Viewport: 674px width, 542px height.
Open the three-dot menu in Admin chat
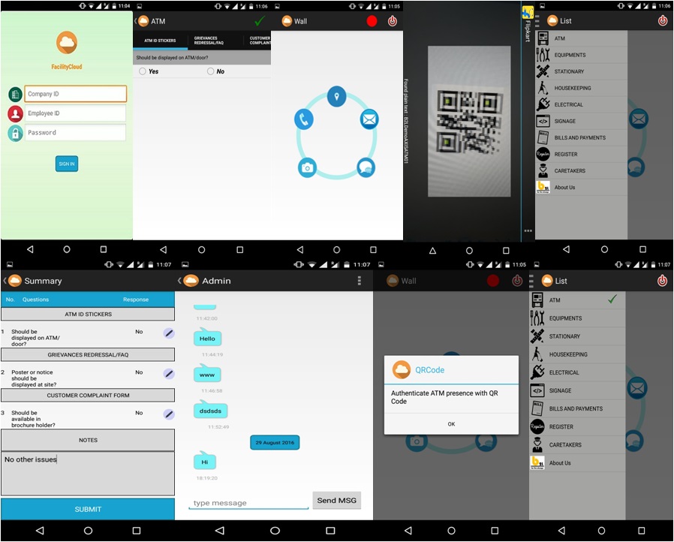pyautogui.click(x=360, y=281)
